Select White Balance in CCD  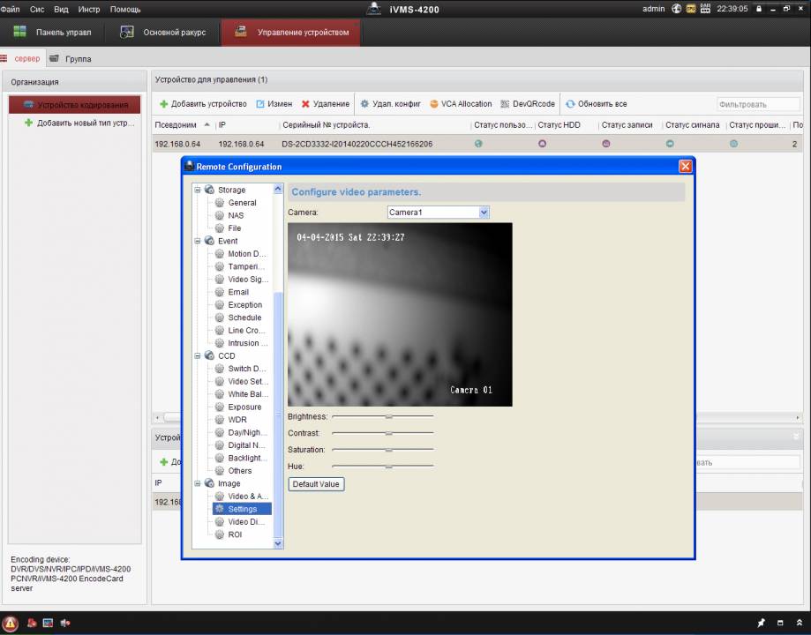click(x=248, y=394)
